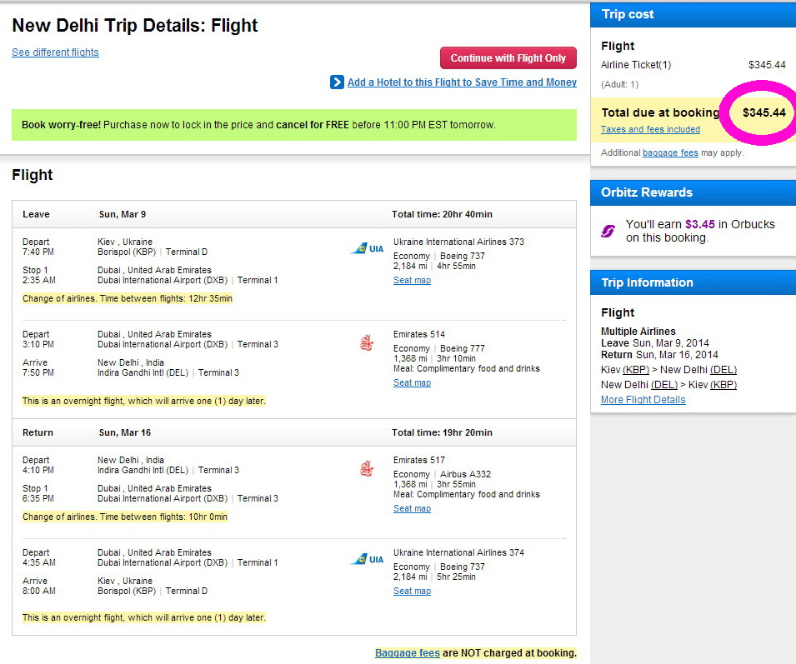Click the Emirates logo for flight 514
The image size is (796, 664).
click(x=367, y=342)
